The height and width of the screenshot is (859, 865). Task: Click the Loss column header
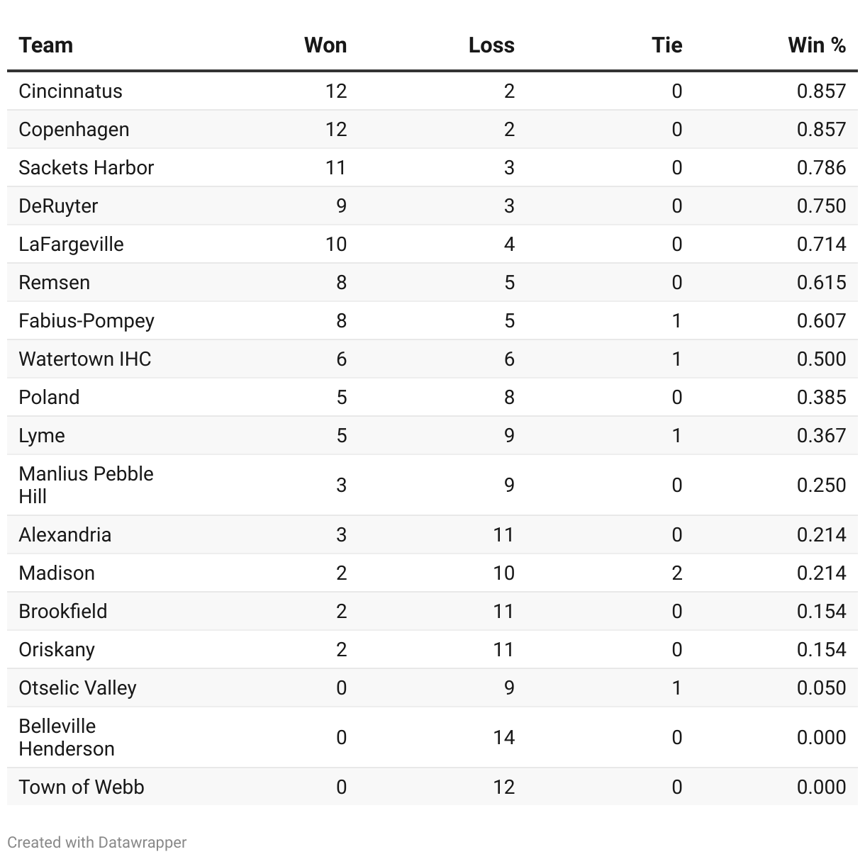(491, 45)
